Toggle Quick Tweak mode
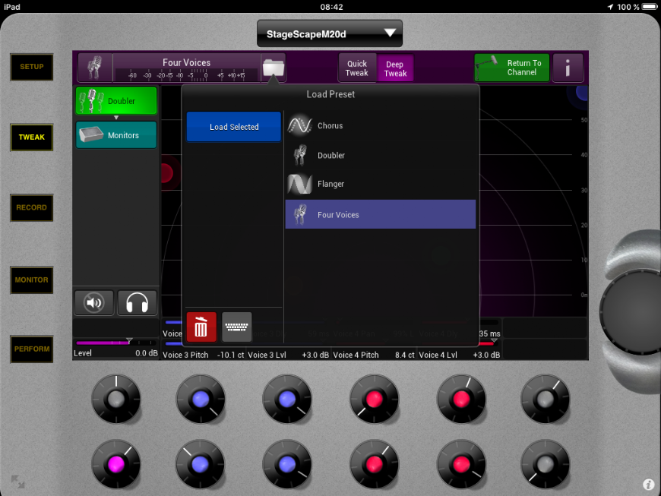 (357, 68)
